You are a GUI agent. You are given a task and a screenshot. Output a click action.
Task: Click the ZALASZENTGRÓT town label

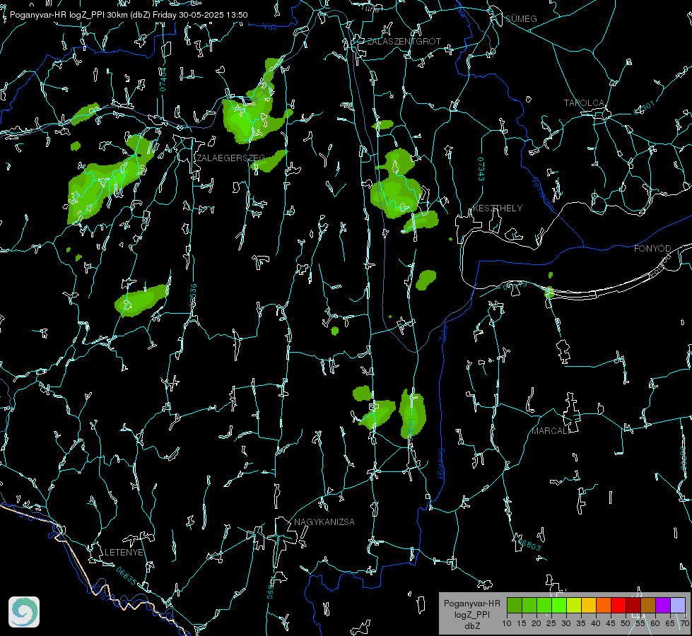pyautogui.click(x=404, y=42)
